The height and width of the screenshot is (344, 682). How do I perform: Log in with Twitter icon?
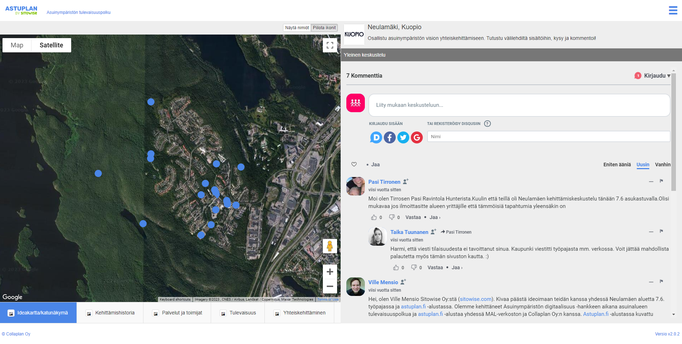[x=403, y=137]
